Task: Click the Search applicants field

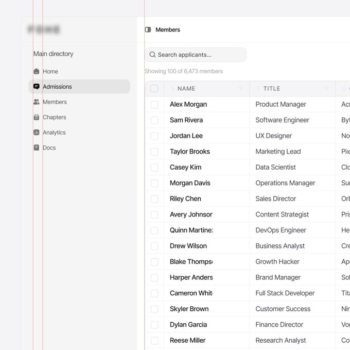Action: pos(196,55)
